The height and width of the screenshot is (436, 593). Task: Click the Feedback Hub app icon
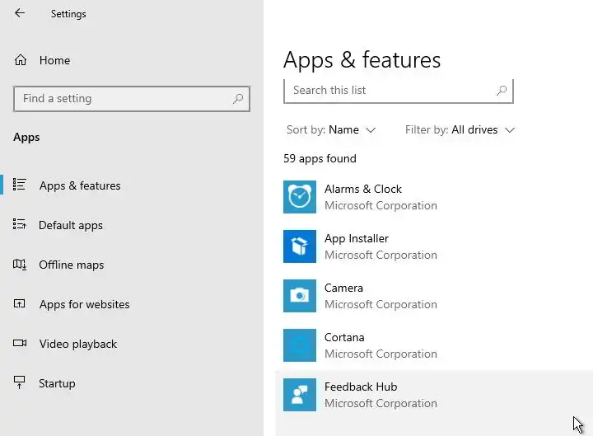coord(300,395)
